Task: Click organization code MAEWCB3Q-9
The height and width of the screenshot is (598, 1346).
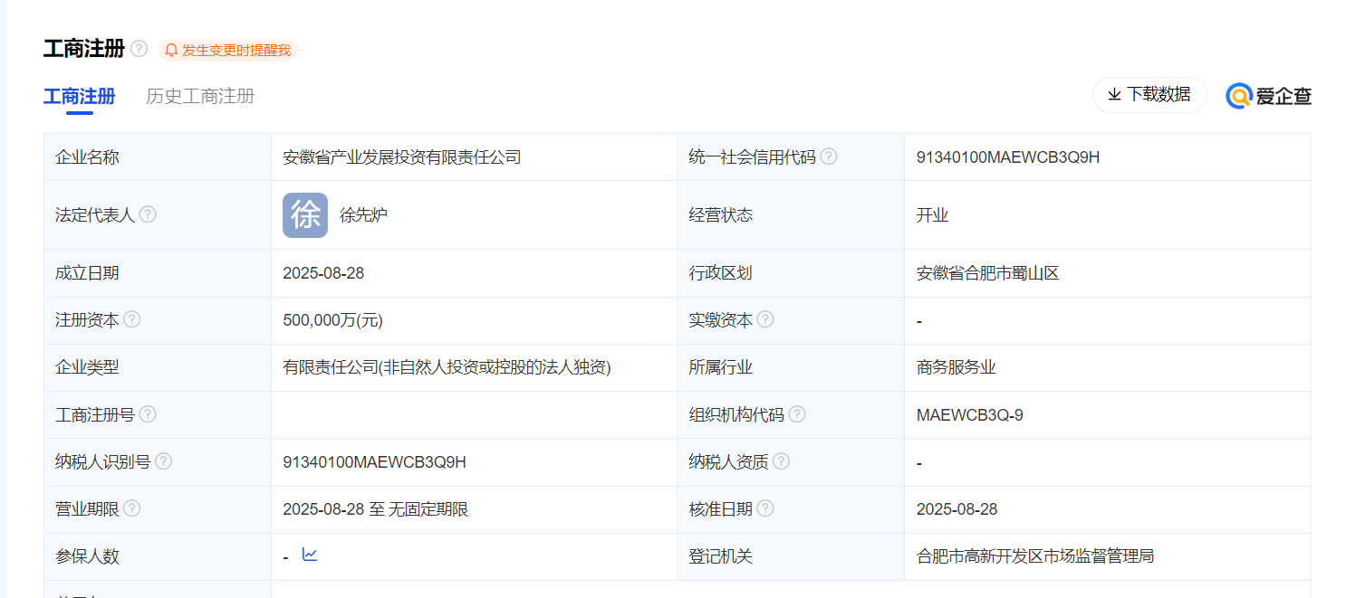Action: click(970, 415)
